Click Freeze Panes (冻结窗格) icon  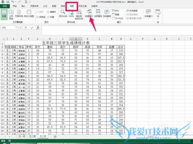pyautogui.click(x=107, y=12)
